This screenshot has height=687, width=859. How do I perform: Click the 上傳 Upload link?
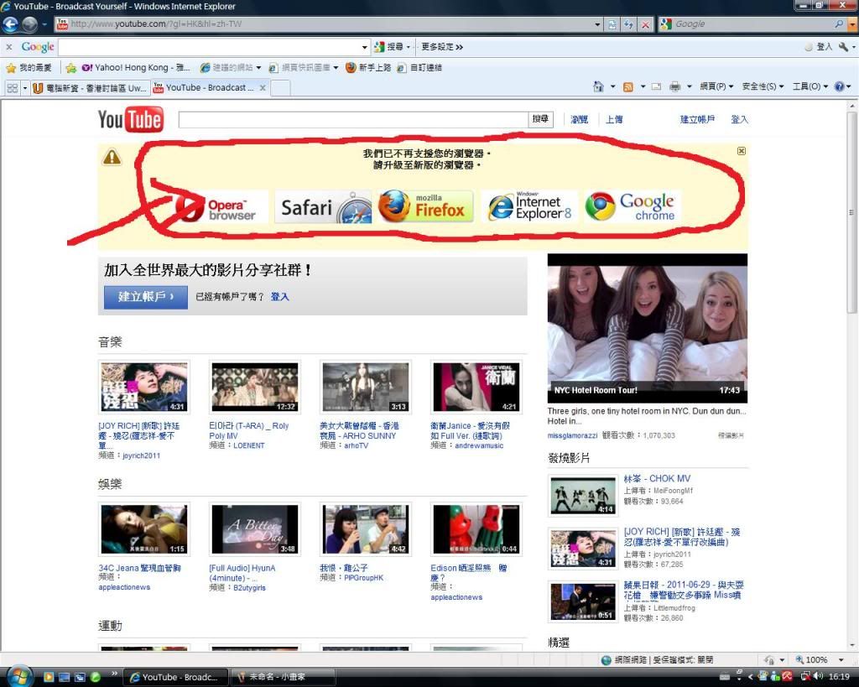[x=613, y=119]
